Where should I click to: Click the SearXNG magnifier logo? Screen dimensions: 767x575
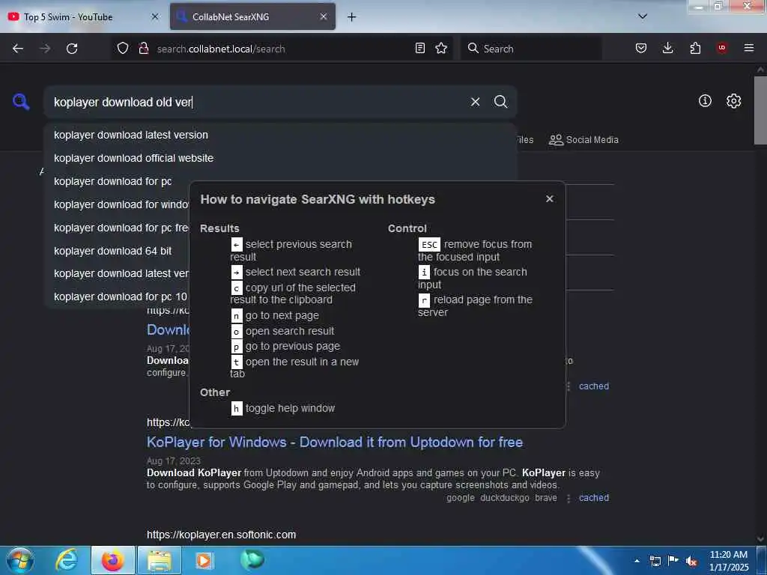coord(21,102)
